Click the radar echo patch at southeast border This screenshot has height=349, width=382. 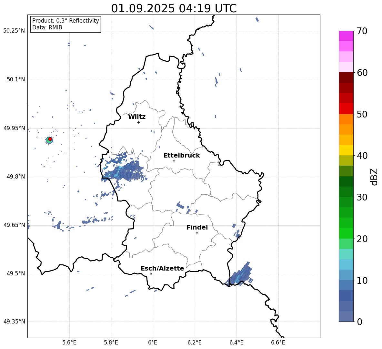[x=239, y=274]
